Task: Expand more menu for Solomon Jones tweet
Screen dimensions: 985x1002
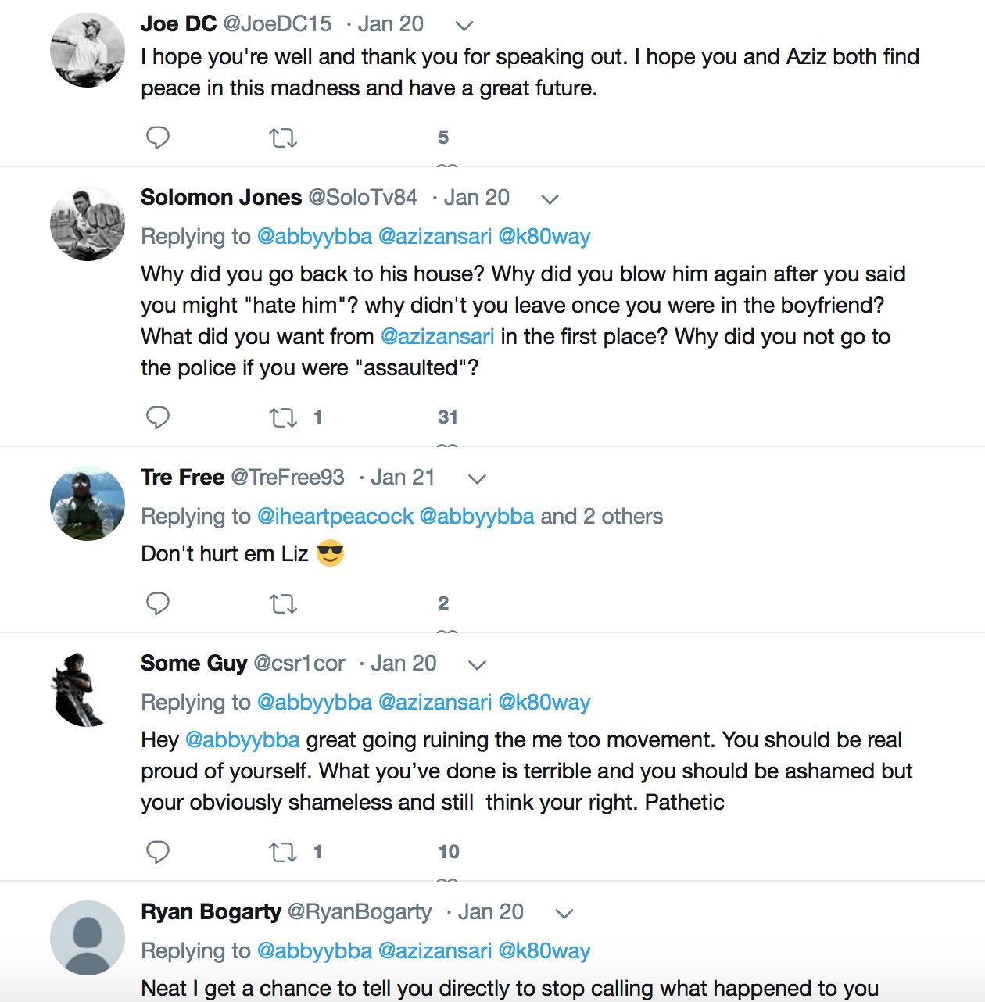Action: coord(550,199)
